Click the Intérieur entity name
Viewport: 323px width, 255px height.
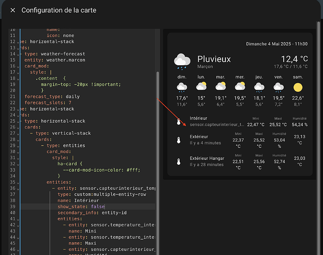(198, 118)
